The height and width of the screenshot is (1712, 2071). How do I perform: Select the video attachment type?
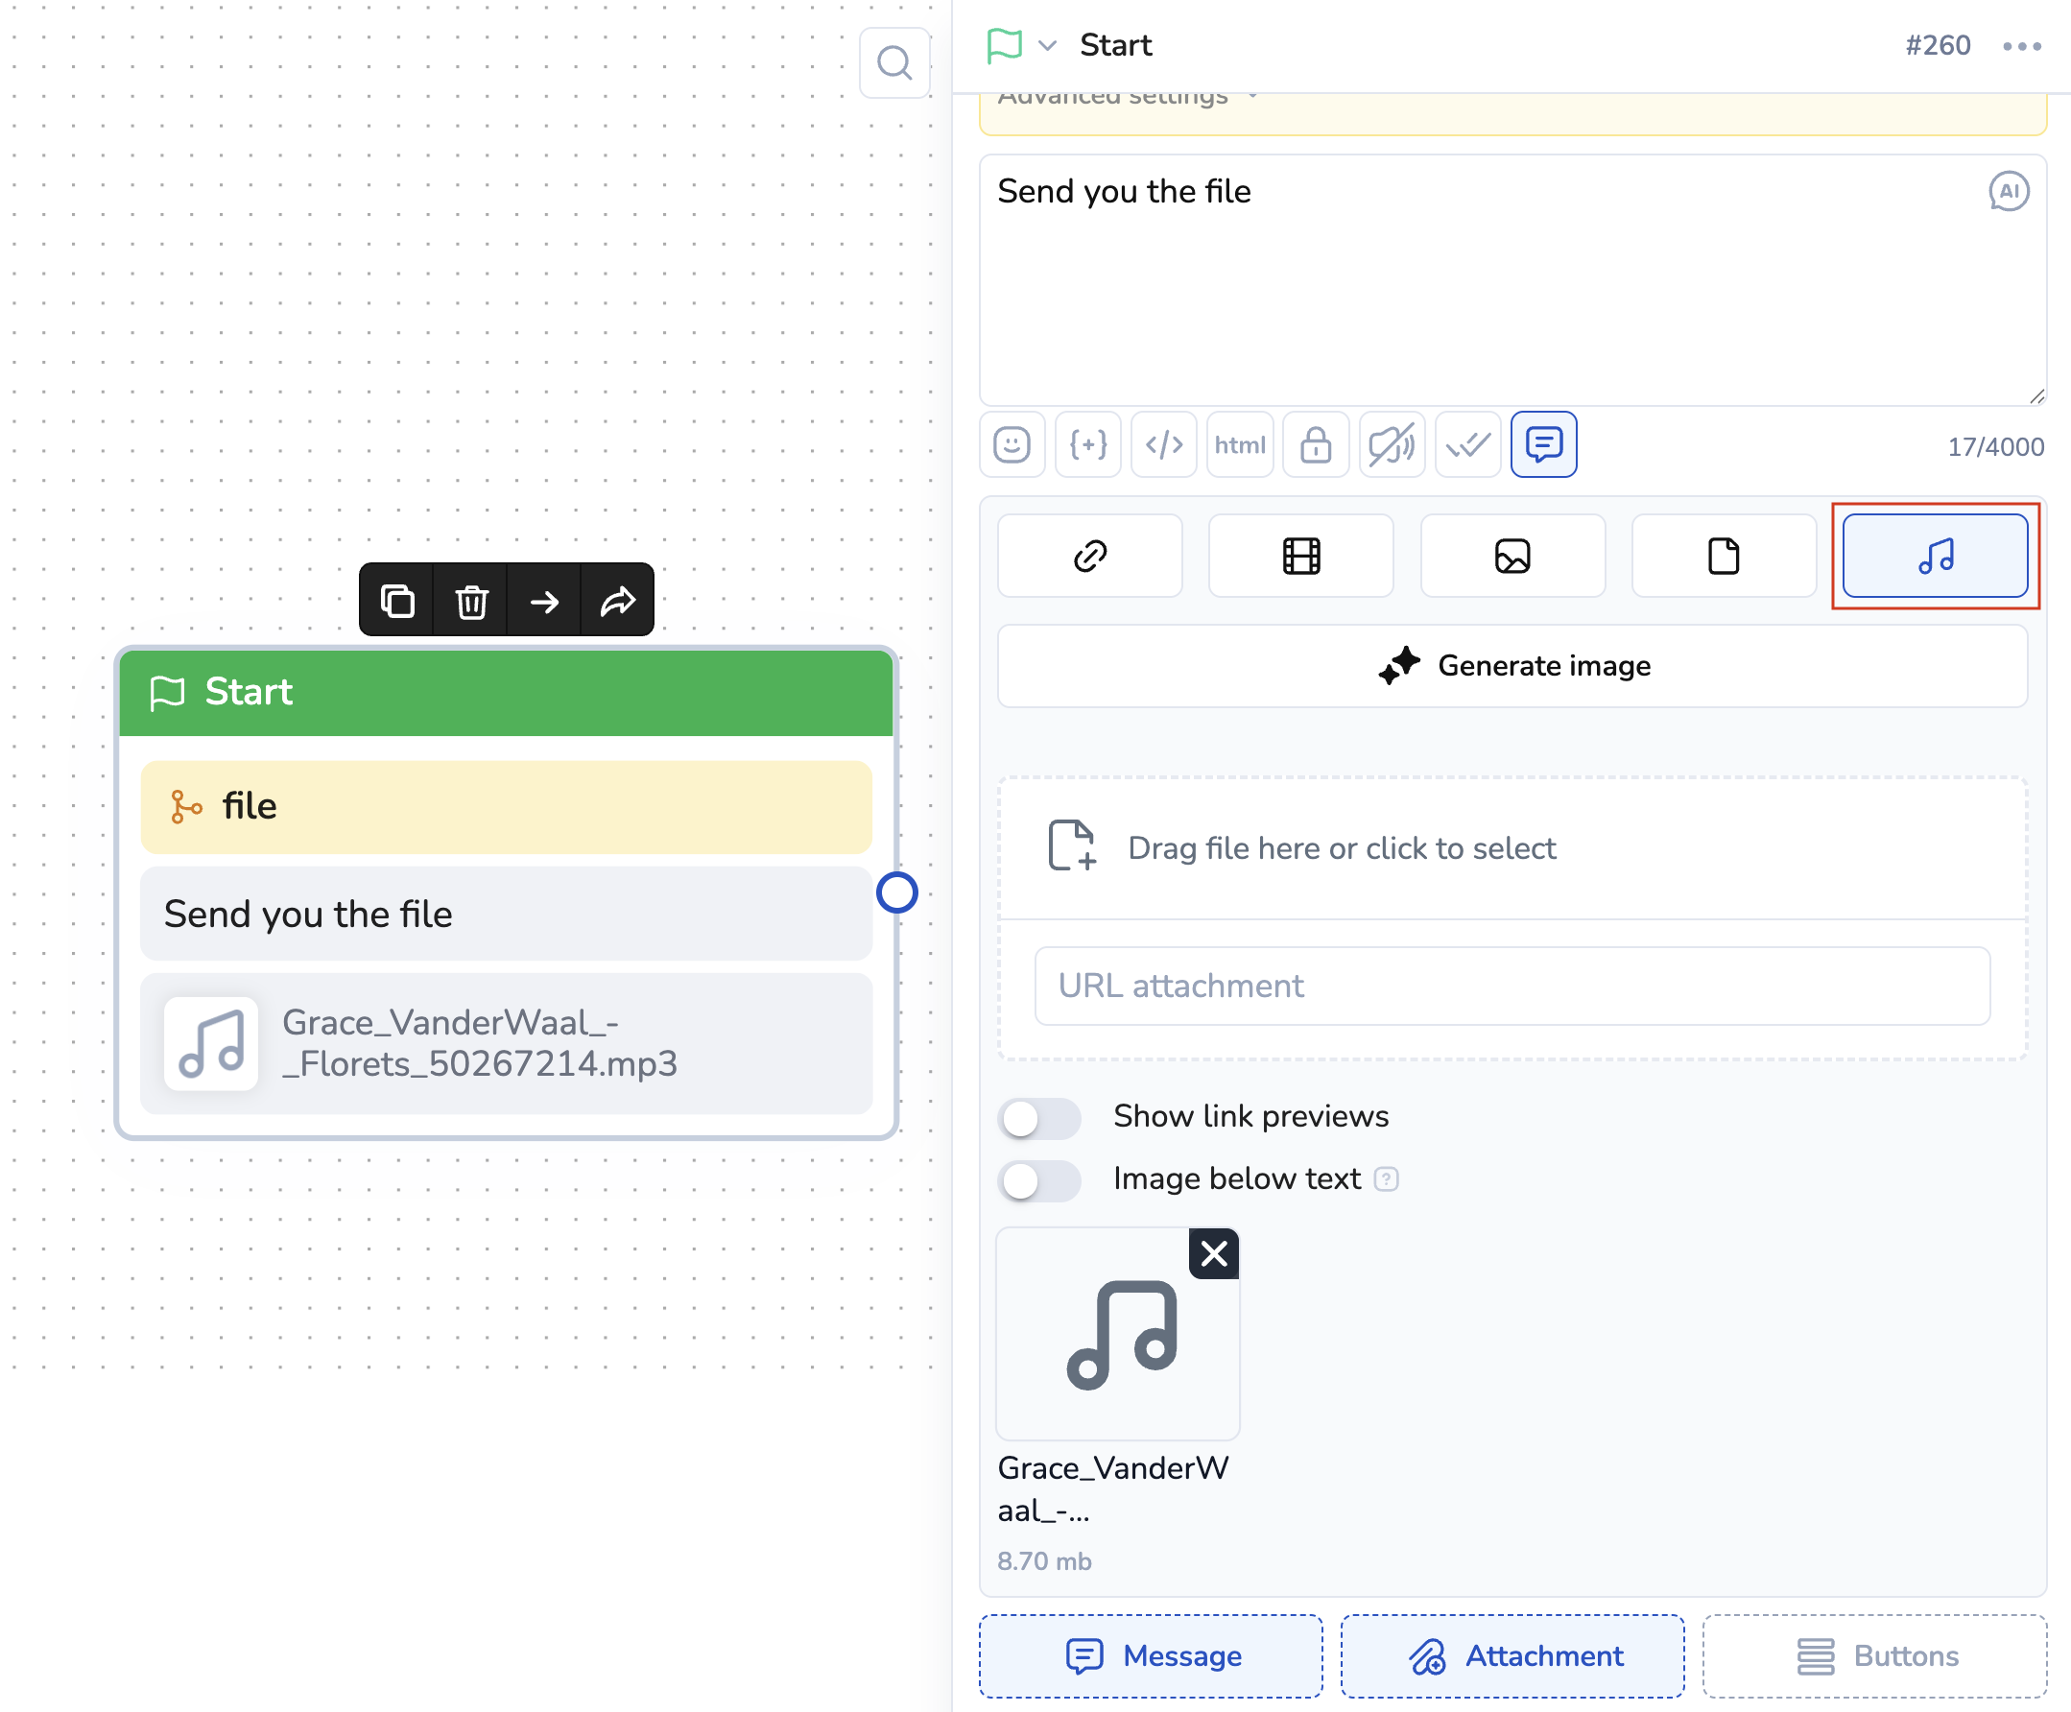(x=1300, y=557)
